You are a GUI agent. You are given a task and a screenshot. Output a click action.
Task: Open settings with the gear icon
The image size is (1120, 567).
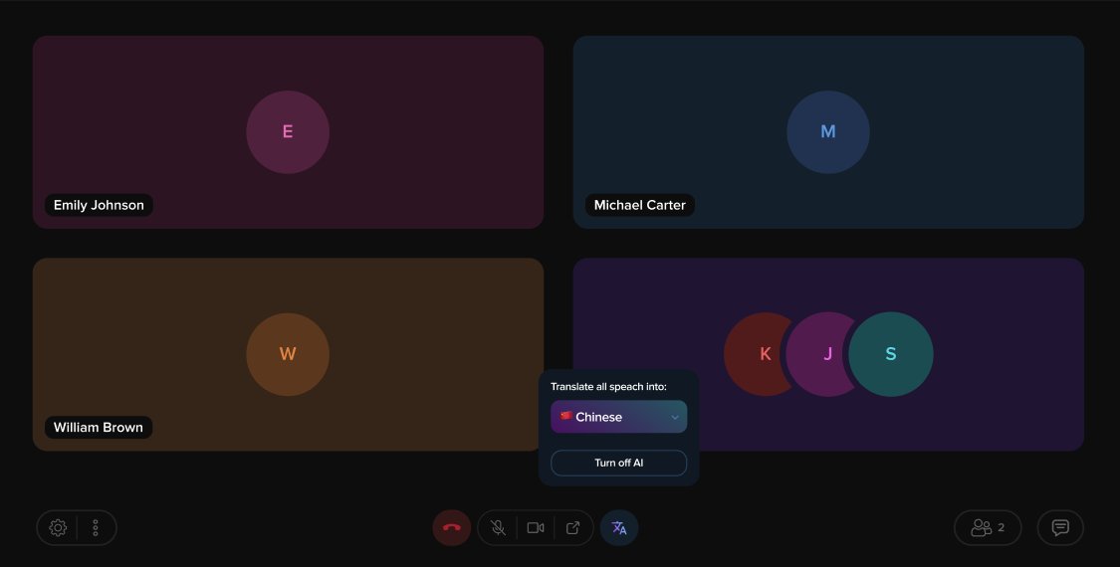tap(58, 528)
